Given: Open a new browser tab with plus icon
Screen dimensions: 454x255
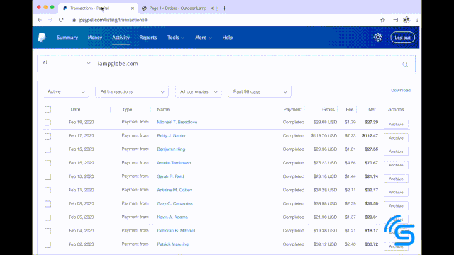Looking at the screenshot, I should click(x=224, y=8).
